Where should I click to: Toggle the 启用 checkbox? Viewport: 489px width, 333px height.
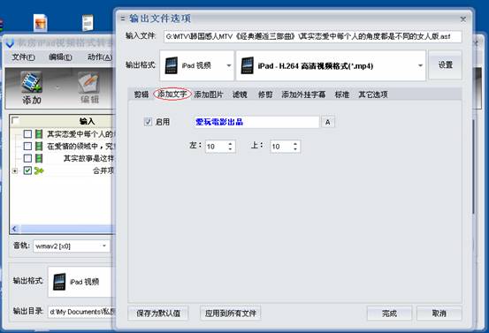pos(148,122)
